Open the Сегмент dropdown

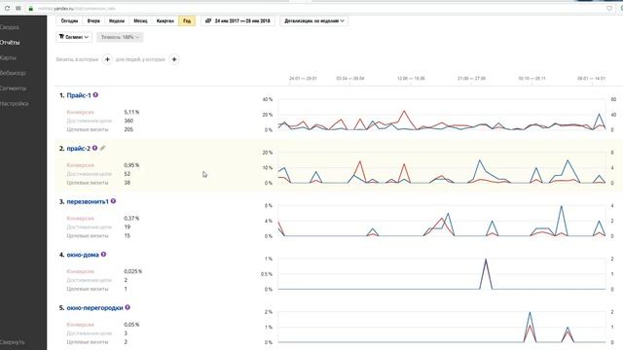[x=74, y=37]
